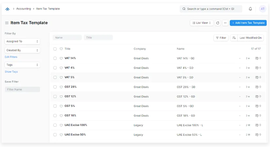
Task: Select the VAT 4% row checkbox
Action: tap(55, 68)
